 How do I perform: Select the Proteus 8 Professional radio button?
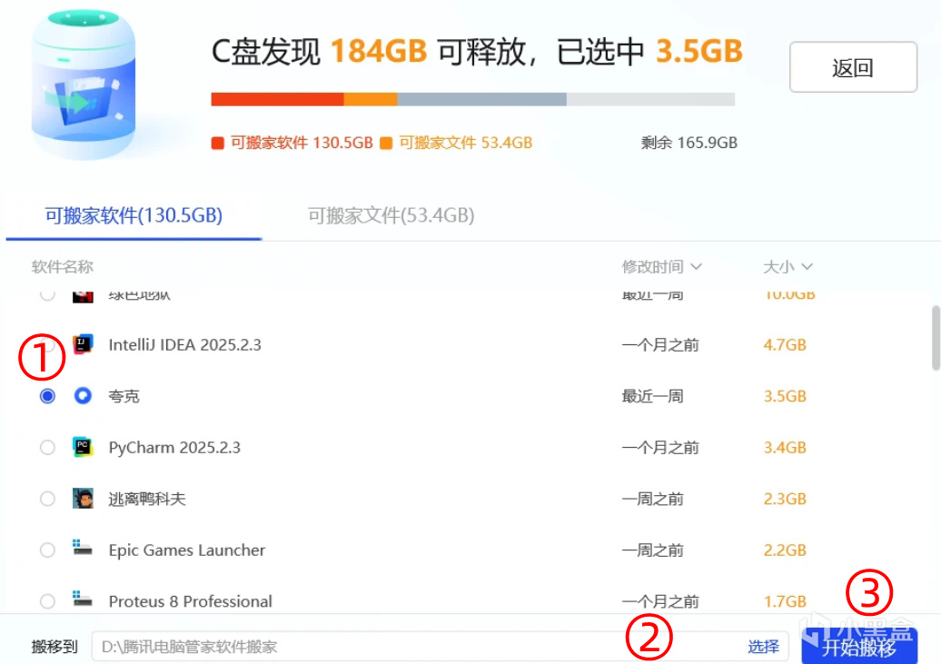point(47,601)
